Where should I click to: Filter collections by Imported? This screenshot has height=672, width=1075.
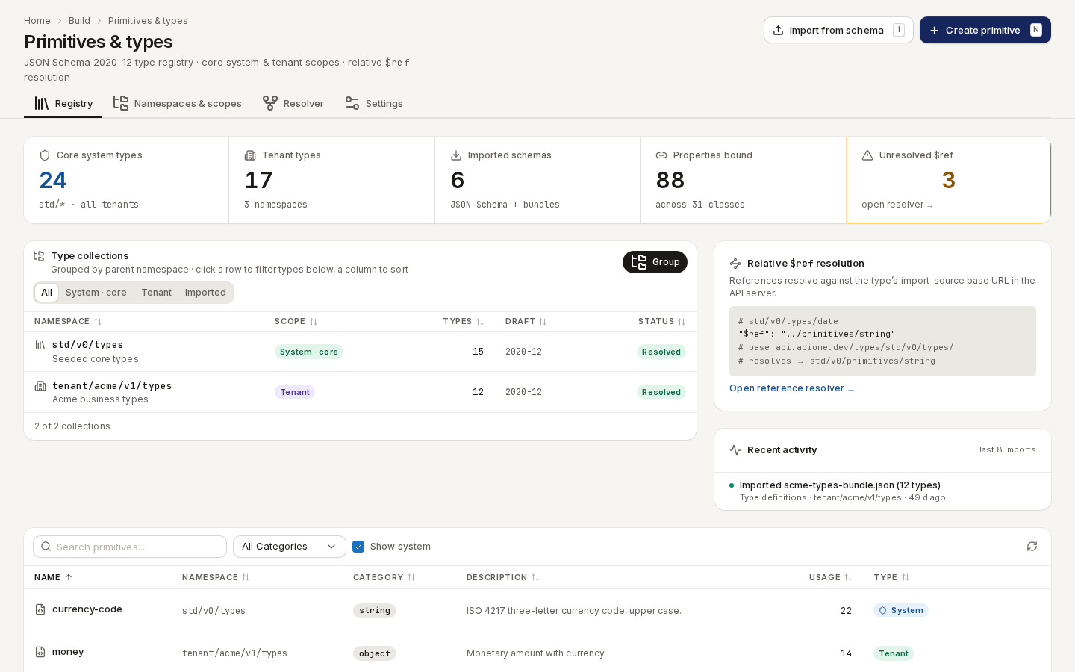point(205,293)
